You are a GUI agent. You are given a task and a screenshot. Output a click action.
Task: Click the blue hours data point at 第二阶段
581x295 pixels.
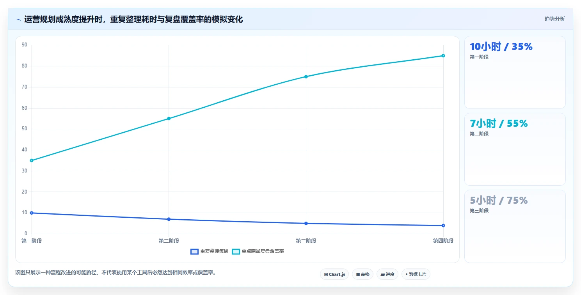coord(169,219)
